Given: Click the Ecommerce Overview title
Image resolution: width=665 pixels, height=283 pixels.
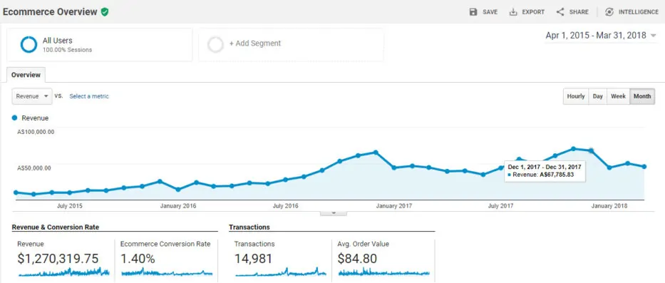Looking at the screenshot, I should [x=50, y=12].
